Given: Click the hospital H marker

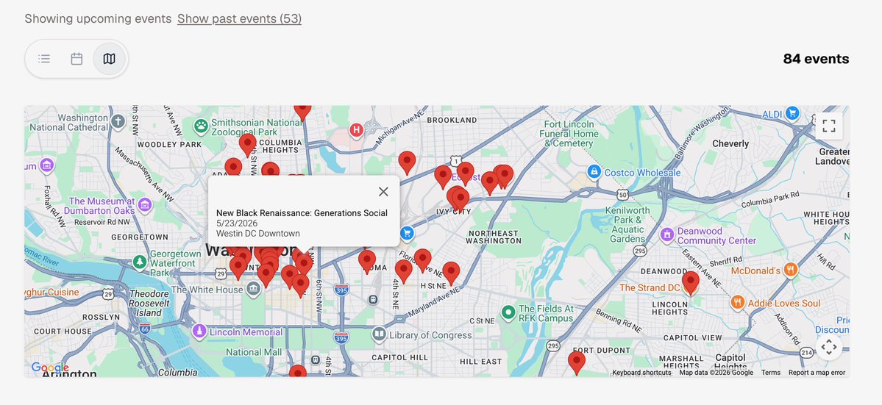Looking at the screenshot, I should pyautogui.click(x=356, y=130).
